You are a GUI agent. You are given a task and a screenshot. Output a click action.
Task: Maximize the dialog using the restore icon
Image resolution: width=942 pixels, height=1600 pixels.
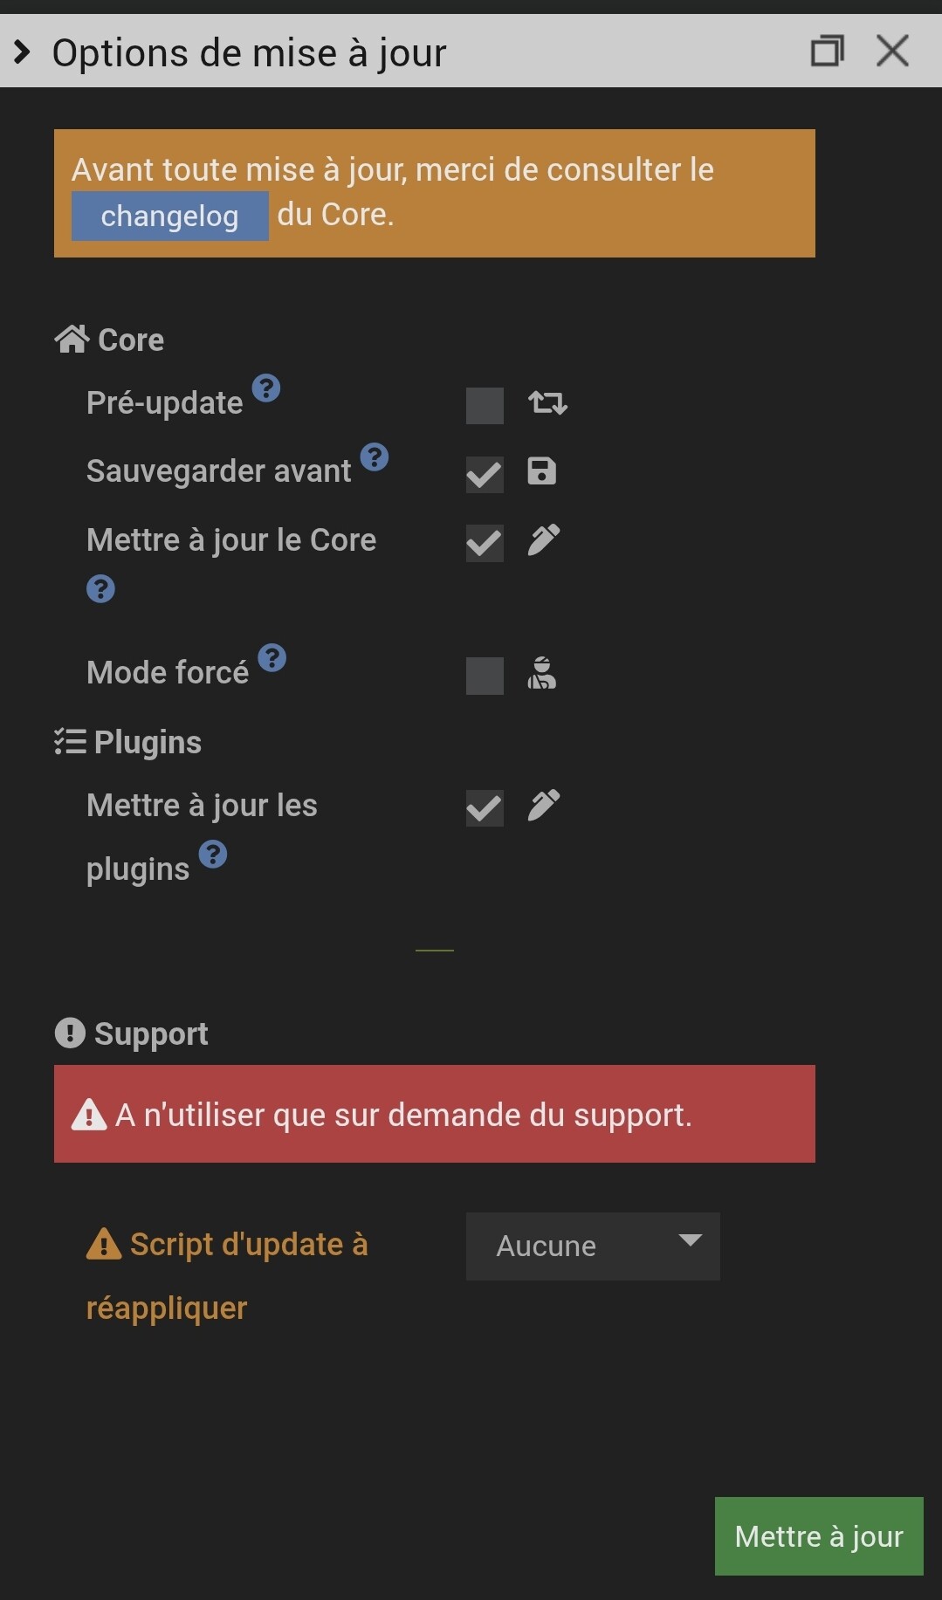[x=827, y=51]
